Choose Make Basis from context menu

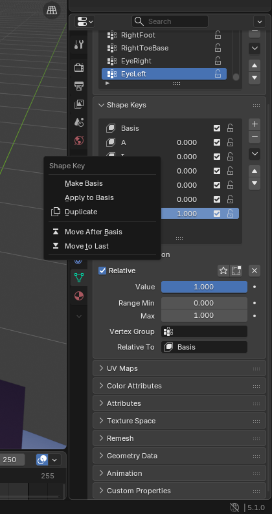click(x=102, y=183)
